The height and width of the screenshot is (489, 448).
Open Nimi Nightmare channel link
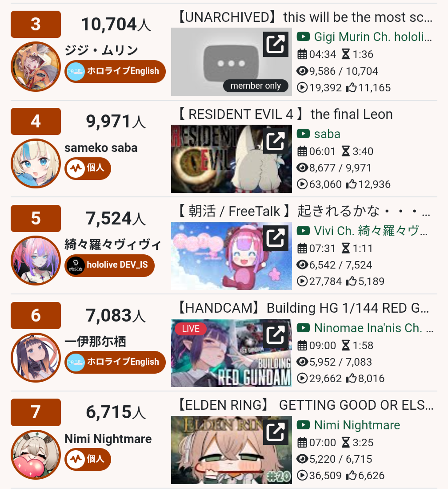[x=348, y=425]
